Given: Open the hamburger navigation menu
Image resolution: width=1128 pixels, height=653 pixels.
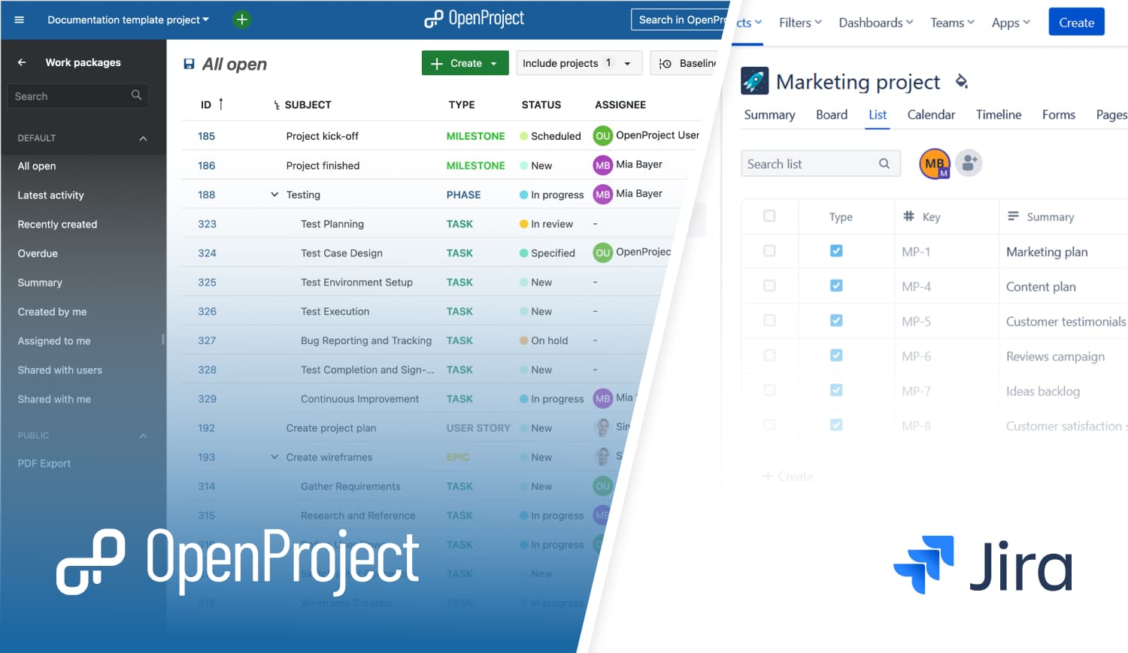Looking at the screenshot, I should point(19,20).
